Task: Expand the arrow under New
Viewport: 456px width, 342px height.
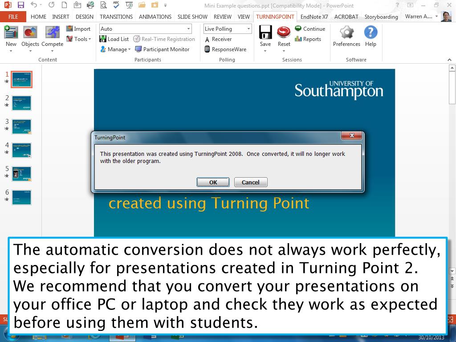Action: pyautogui.click(x=11, y=51)
